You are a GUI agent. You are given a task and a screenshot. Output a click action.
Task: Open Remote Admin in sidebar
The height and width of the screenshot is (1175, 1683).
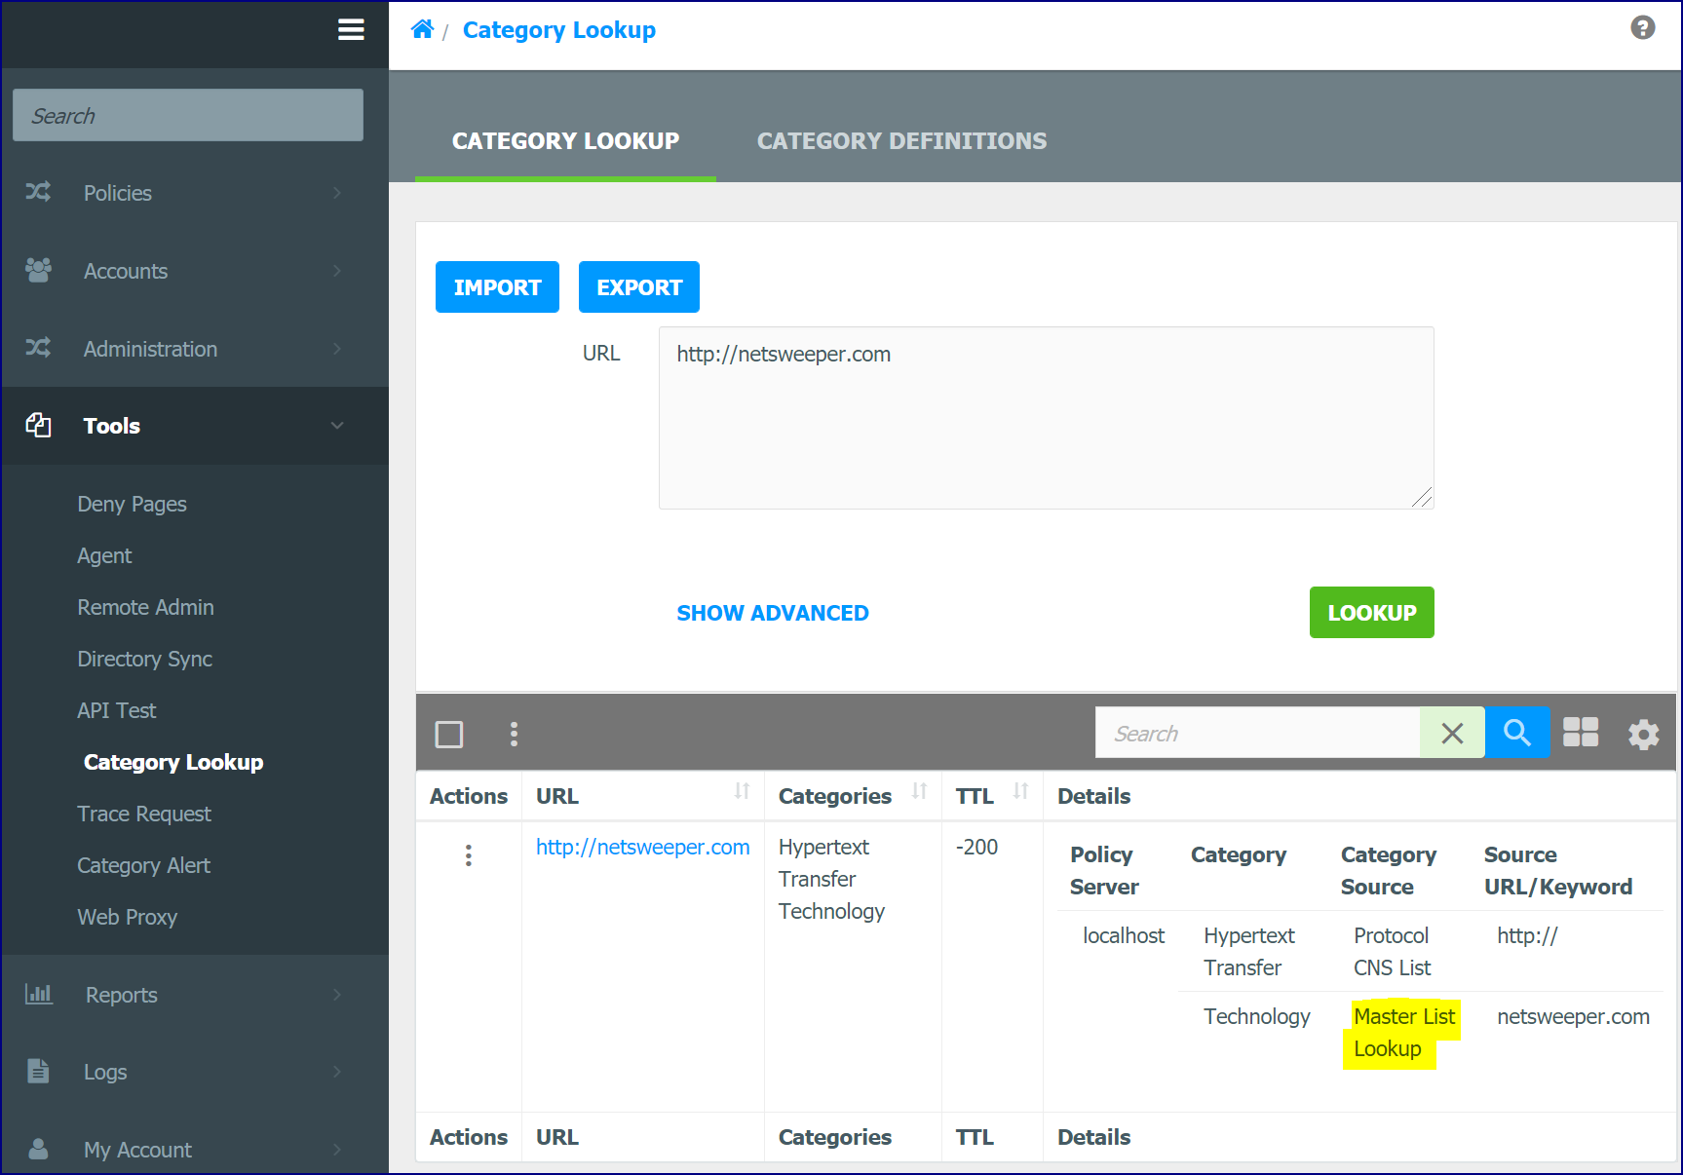click(145, 607)
